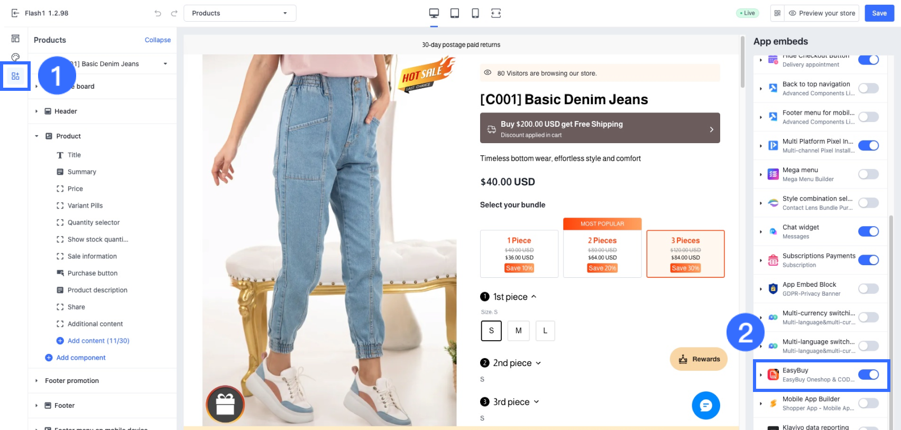Click the Multi Platform Pixel app icon
The width and height of the screenshot is (901, 430).
773,146
